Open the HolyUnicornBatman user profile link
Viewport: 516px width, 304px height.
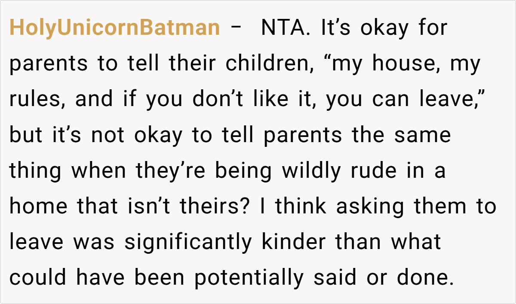click(x=114, y=28)
